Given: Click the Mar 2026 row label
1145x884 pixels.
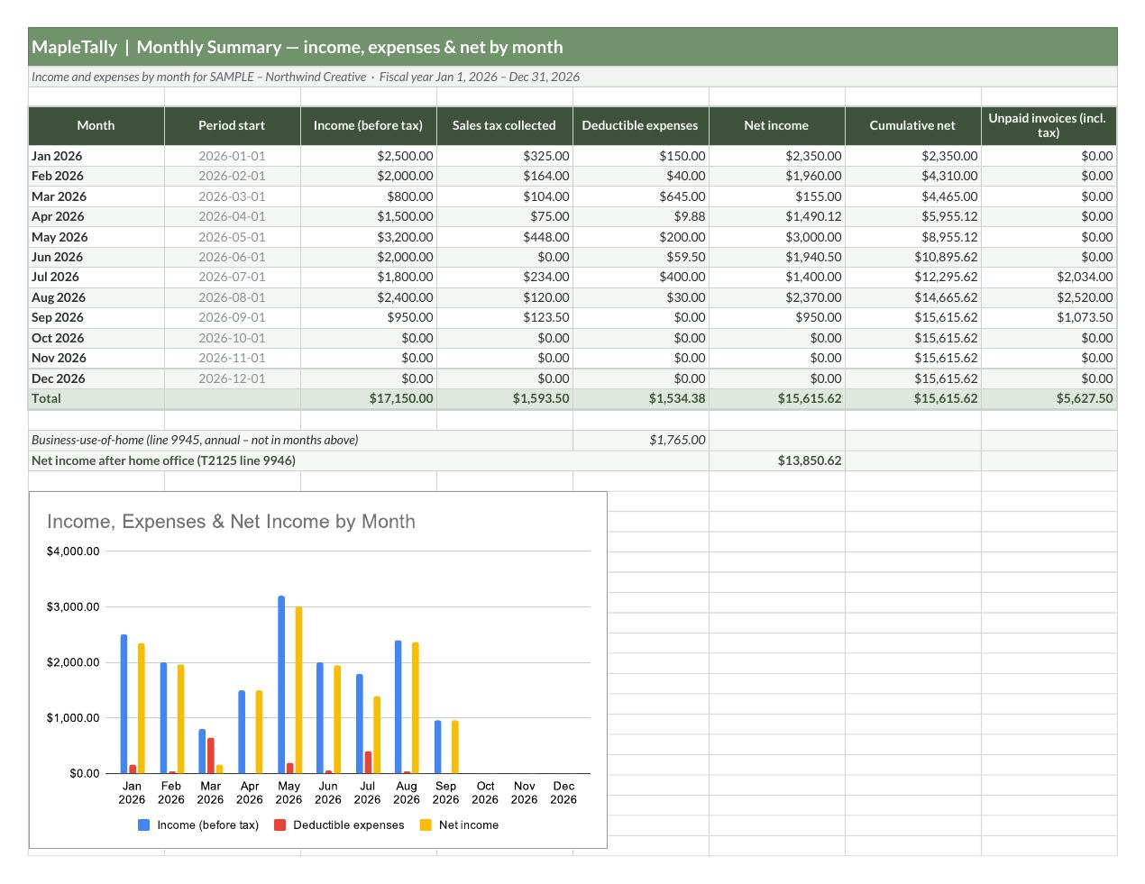Looking at the screenshot, I should coord(96,196).
